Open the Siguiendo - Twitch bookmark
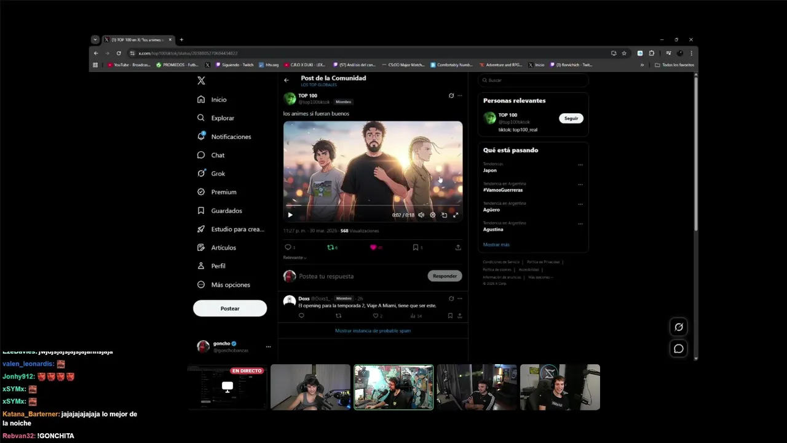 click(x=234, y=65)
